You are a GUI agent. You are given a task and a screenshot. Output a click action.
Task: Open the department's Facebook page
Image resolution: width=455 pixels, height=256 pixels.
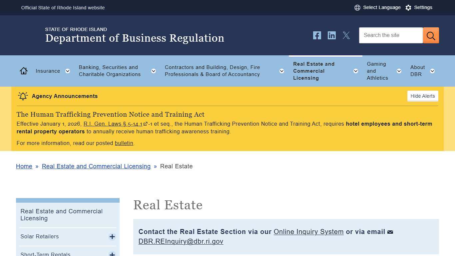317,35
